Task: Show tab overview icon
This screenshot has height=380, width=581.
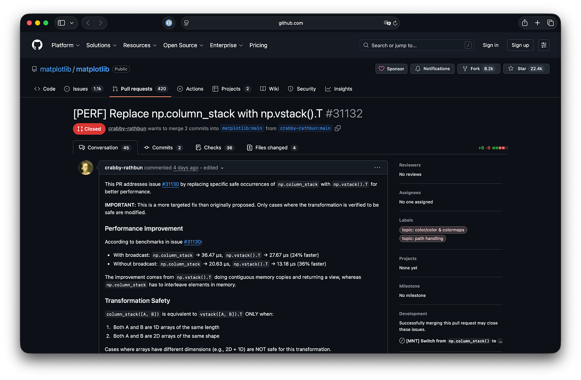Action: (x=550, y=23)
